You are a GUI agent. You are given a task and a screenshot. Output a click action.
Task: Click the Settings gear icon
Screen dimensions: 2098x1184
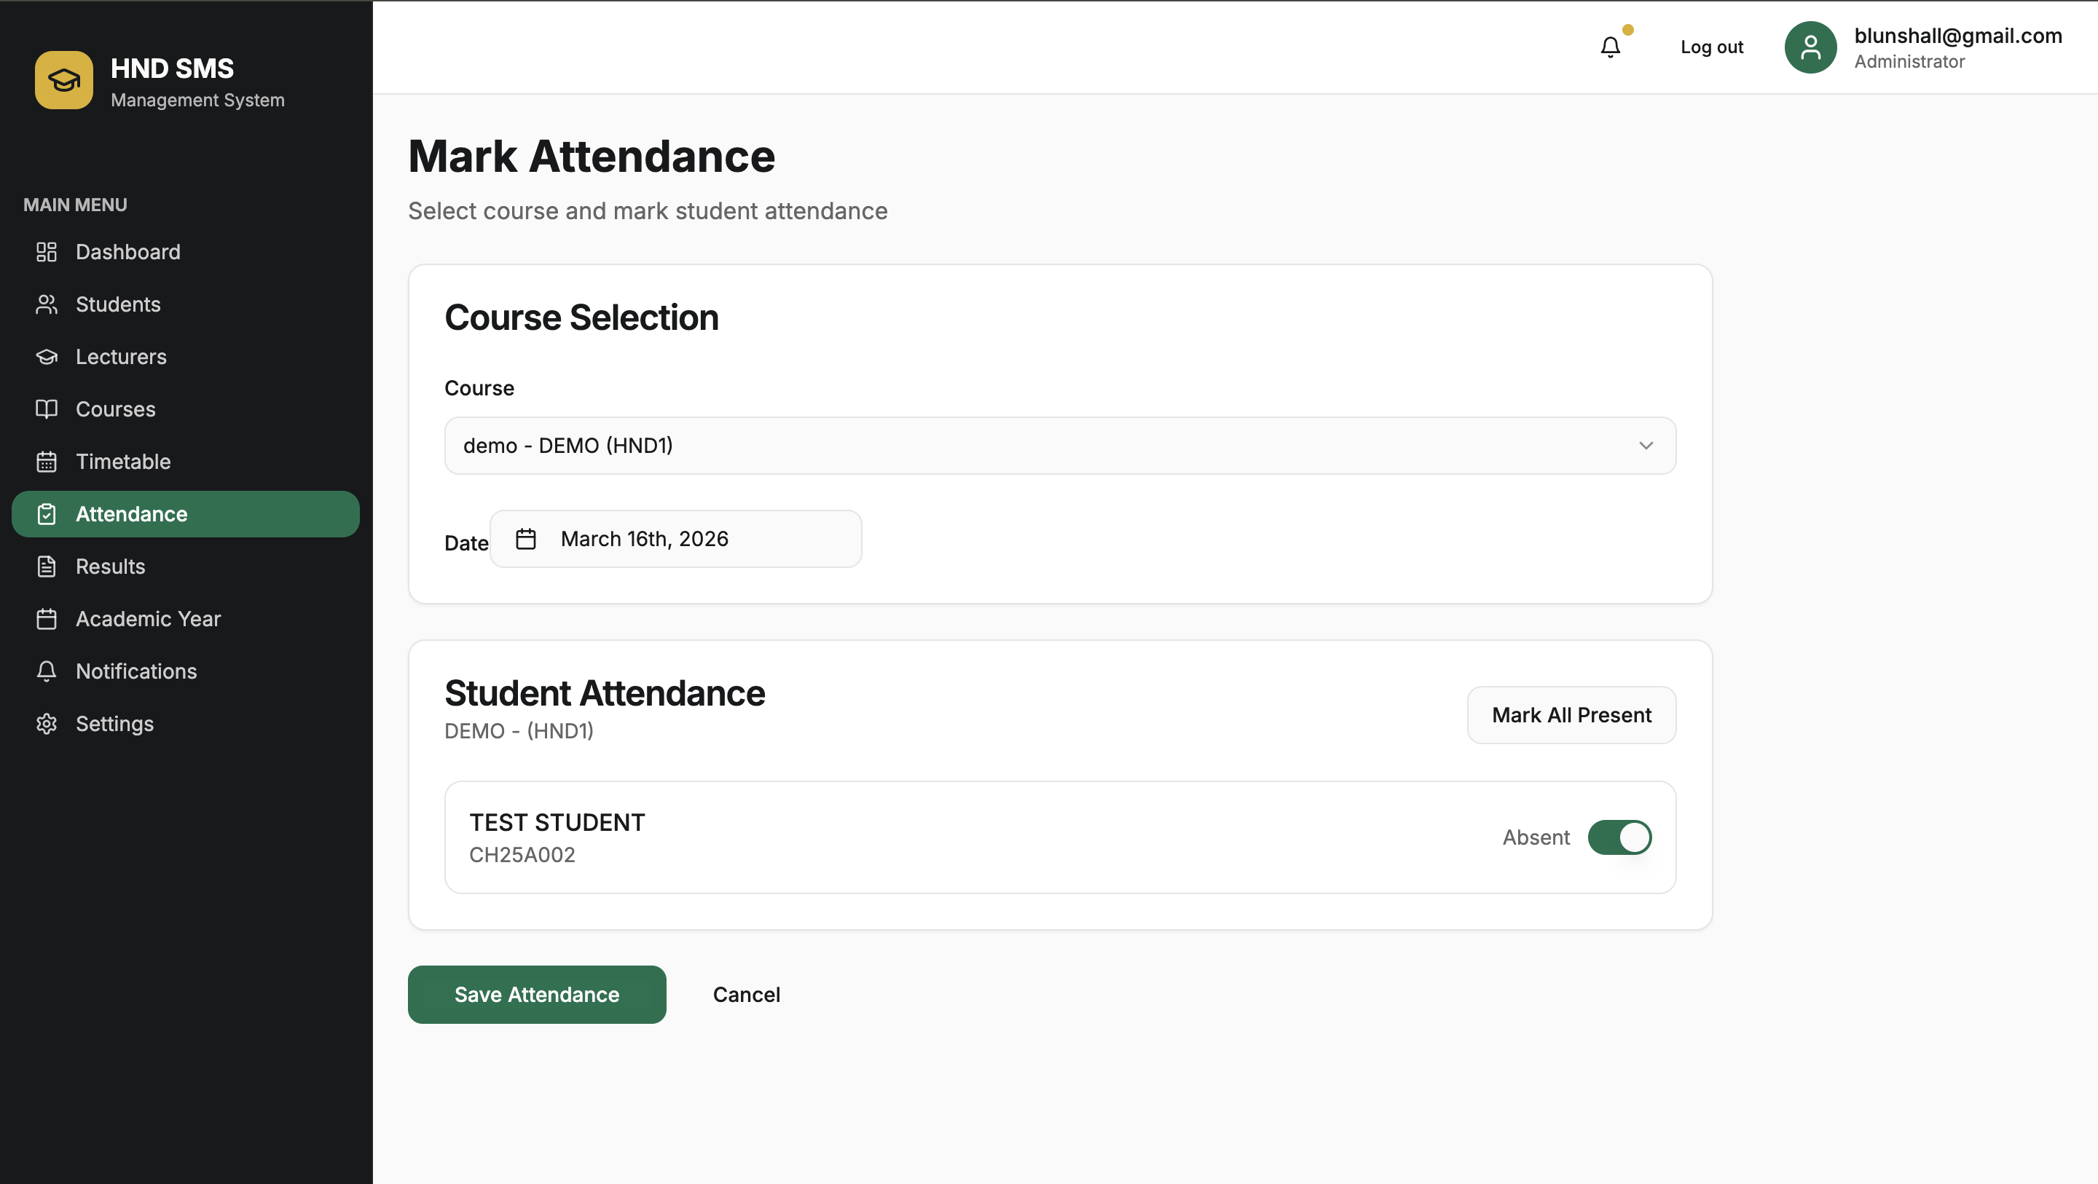47,723
